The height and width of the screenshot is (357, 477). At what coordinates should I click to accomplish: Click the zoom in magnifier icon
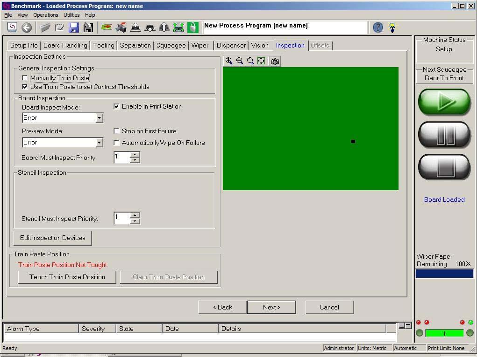(x=229, y=61)
